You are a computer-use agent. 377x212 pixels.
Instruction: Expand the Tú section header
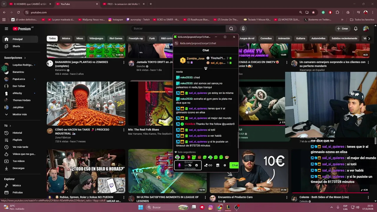pyautogui.click(x=8, y=126)
